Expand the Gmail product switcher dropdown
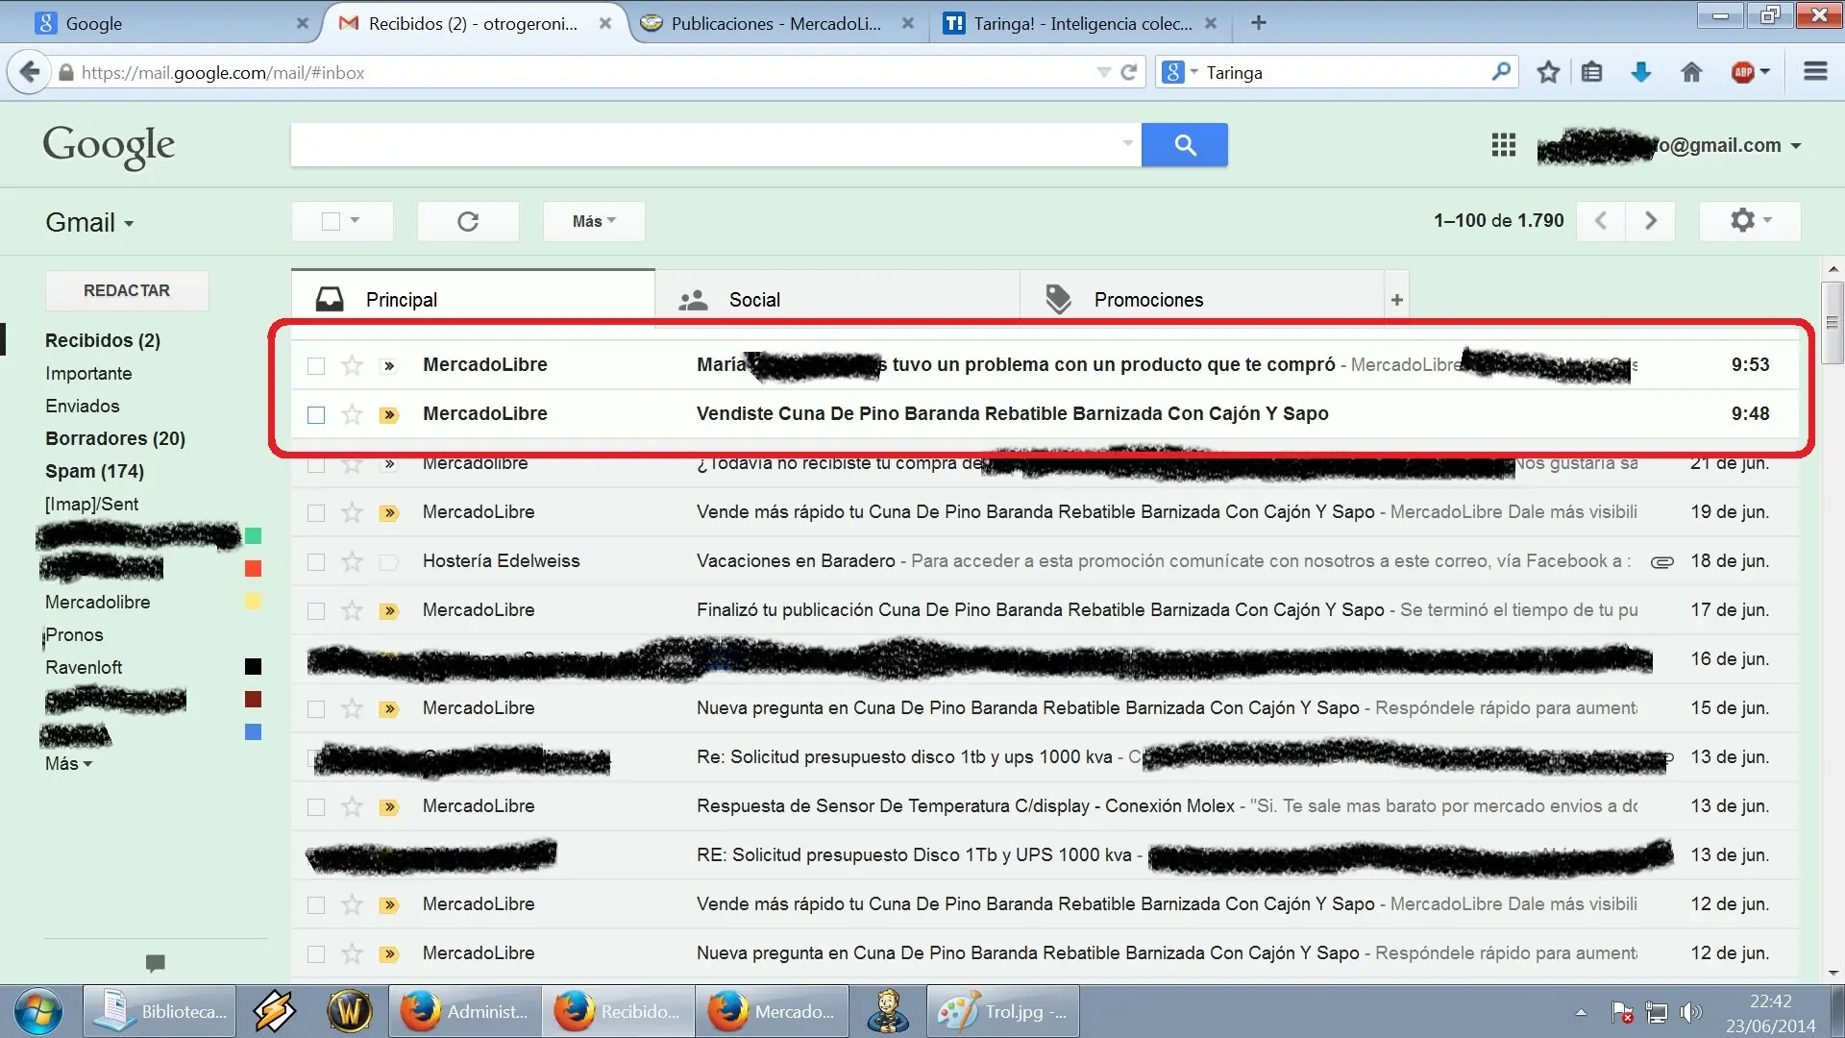This screenshot has width=1845, height=1038. 89,223
